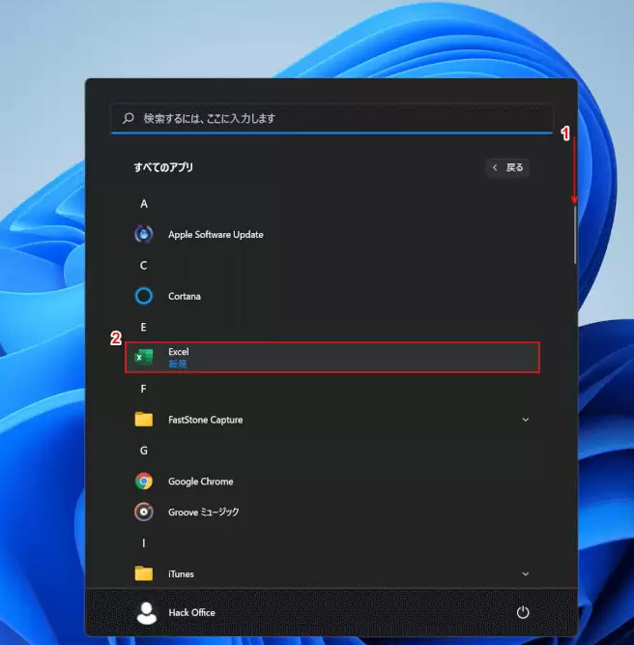Viewport: 634px width, 645px height.
Task: Open the Excel app icon
Action: [x=144, y=358]
